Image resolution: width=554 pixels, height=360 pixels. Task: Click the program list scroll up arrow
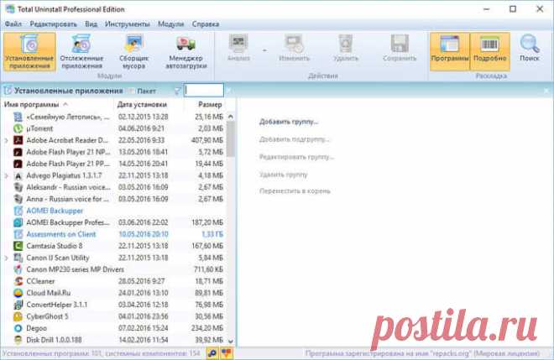click(231, 117)
